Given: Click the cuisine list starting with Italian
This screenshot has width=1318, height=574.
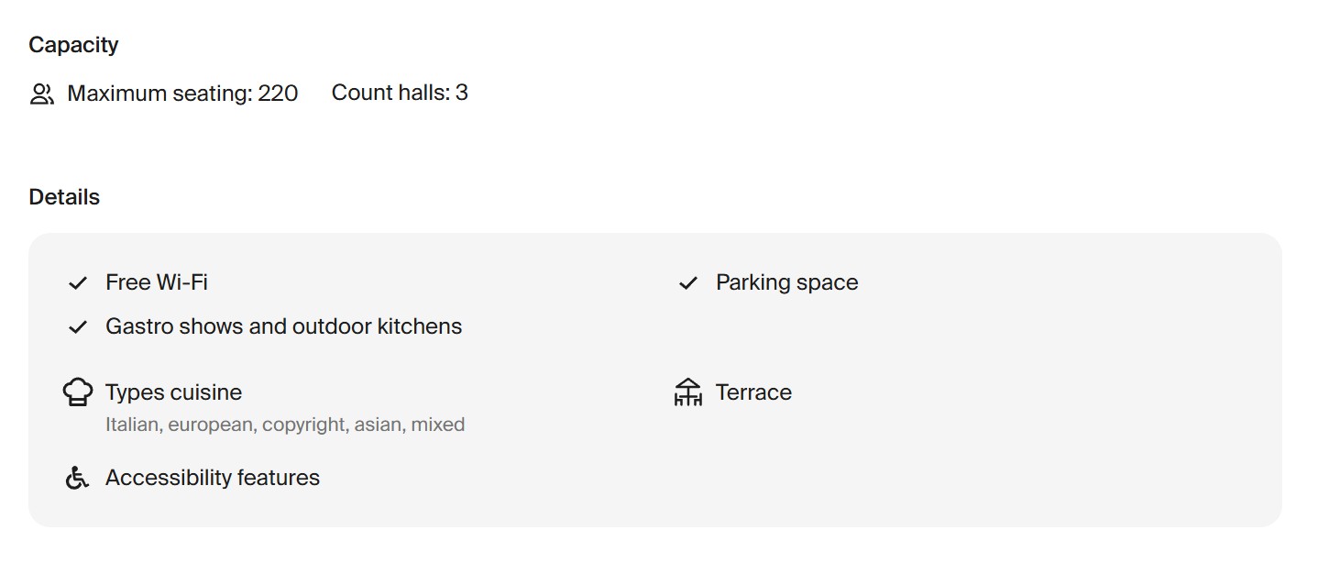Looking at the screenshot, I should 284,425.
